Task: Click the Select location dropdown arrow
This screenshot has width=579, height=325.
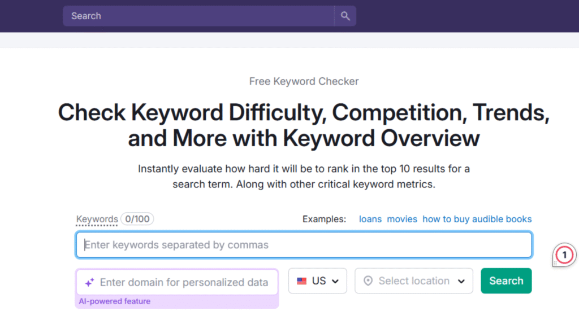Action: (x=461, y=281)
